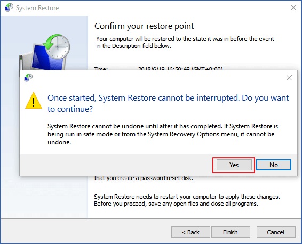The image size is (302, 244).
Task: Click the 'System Restore cannot be undone' paragraph
Action: [163, 134]
